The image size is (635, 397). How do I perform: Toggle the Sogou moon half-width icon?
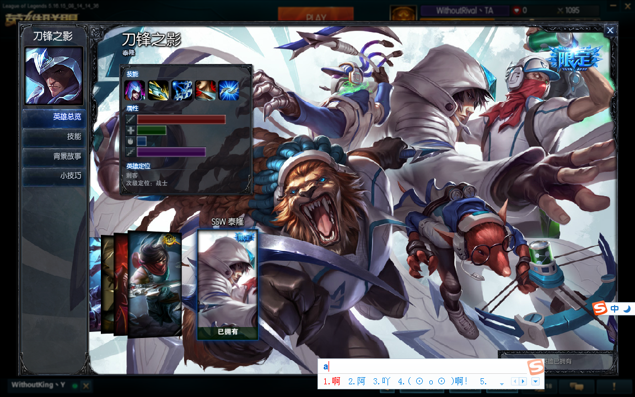[627, 309]
